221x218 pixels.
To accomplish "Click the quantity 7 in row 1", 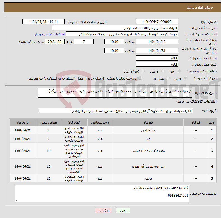I will (x=48, y=130).
